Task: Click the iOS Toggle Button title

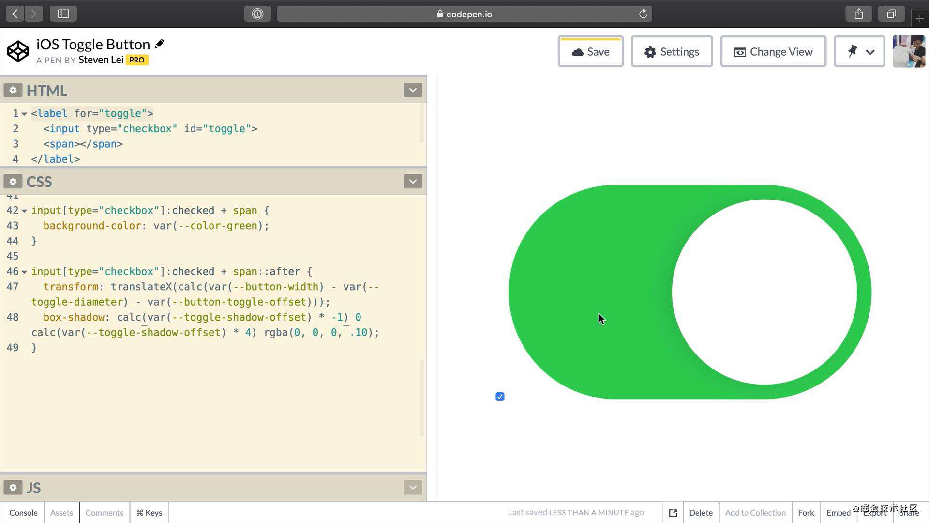Action: pos(93,44)
